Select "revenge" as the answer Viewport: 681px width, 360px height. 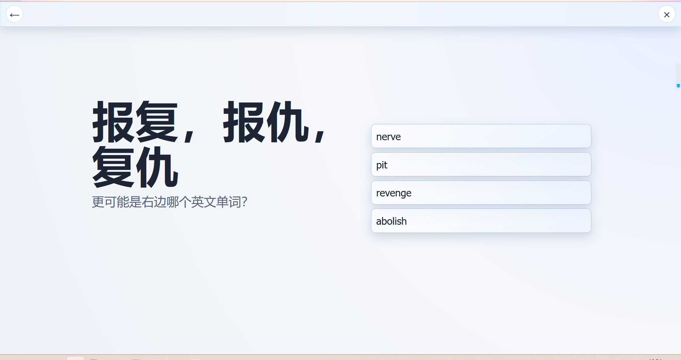(x=481, y=193)
